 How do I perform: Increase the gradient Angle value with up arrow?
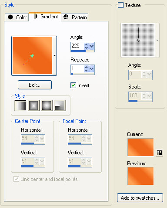click(x=86, y=44)
